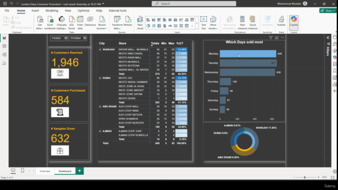Collapse the ABU DHABI row group
The width and height of the screenshot is (338, 190).
[x=100, y=107]
